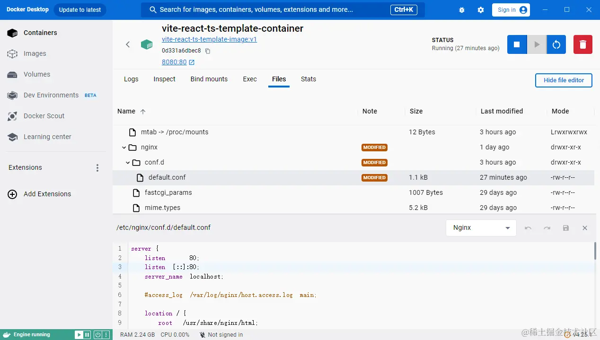Screen dimensions: 600x340
Task: Click the Containers sidebar icon
Action: pyautogui.click(x=12, y=33)
